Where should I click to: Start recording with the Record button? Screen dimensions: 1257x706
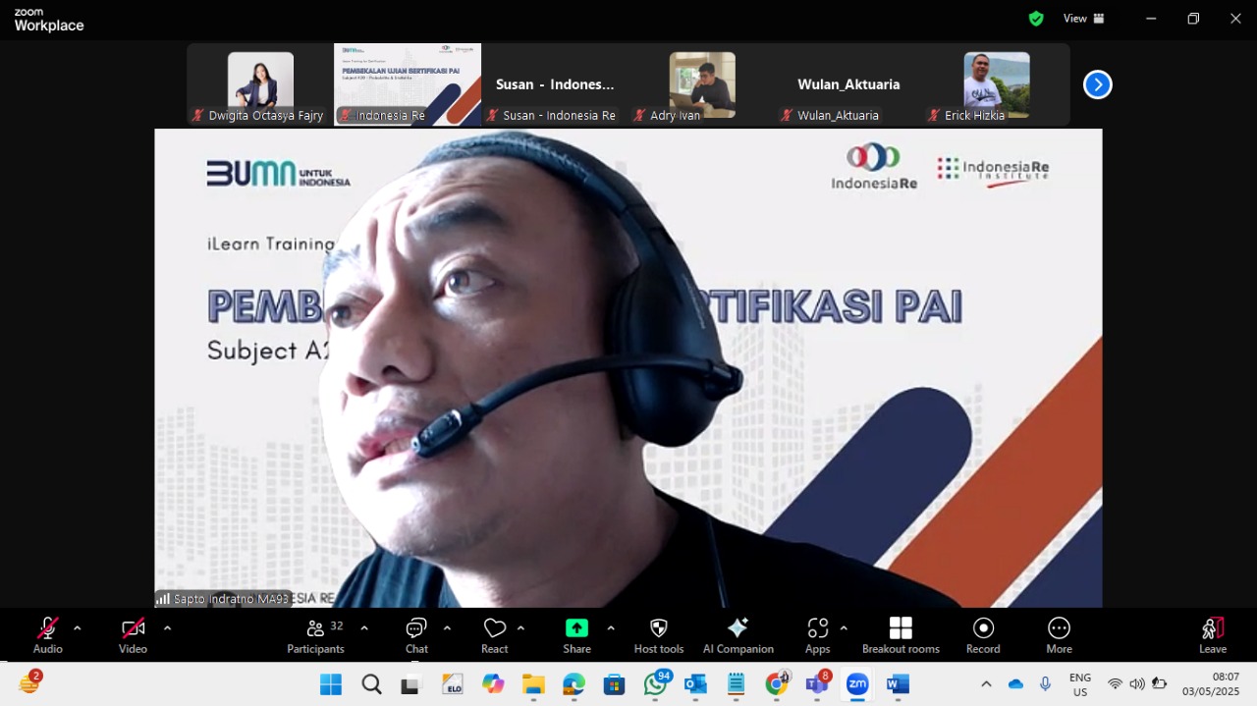[983, 635]
